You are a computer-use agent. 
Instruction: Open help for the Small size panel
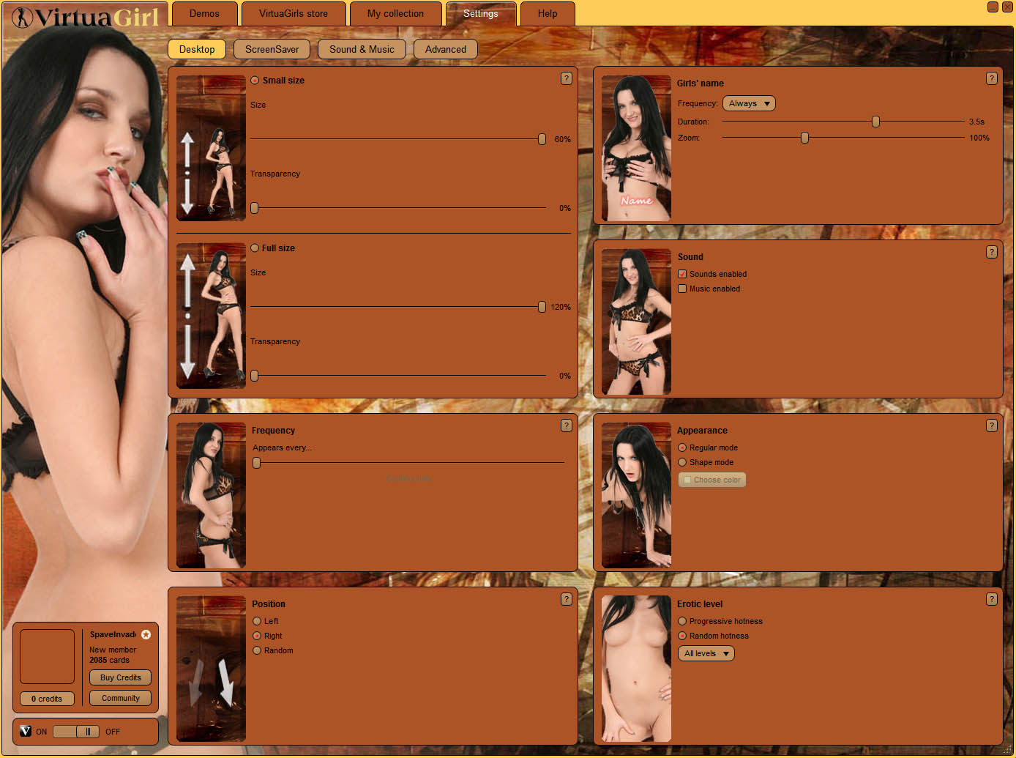[x=566, y=78]
